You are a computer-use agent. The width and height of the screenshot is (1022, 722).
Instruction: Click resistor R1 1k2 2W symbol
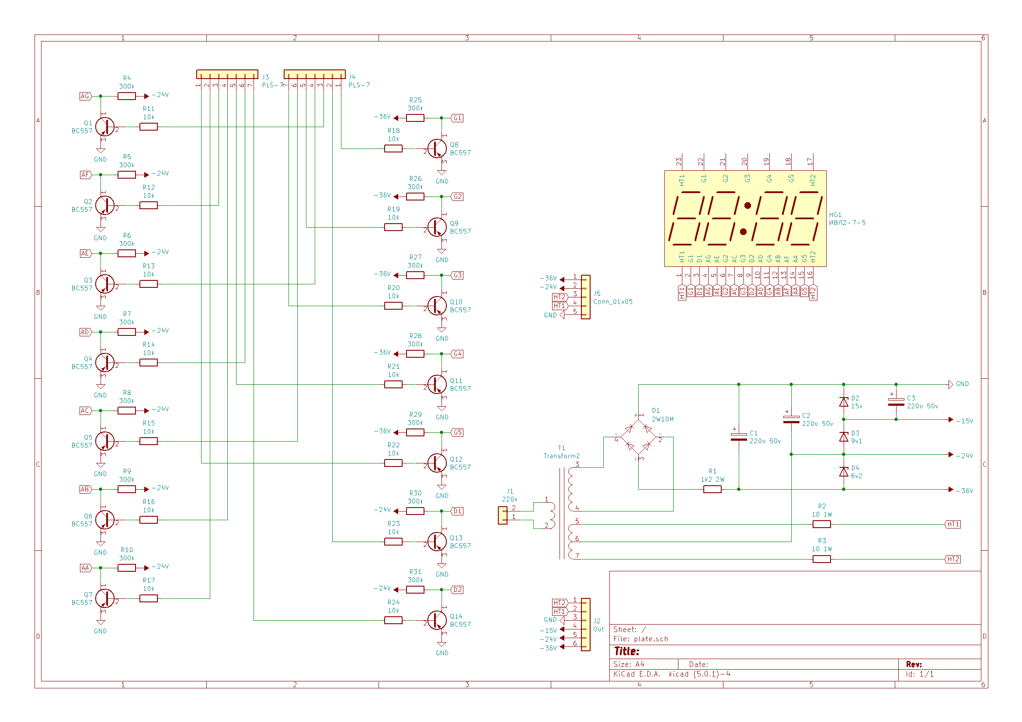pos(713,489)
